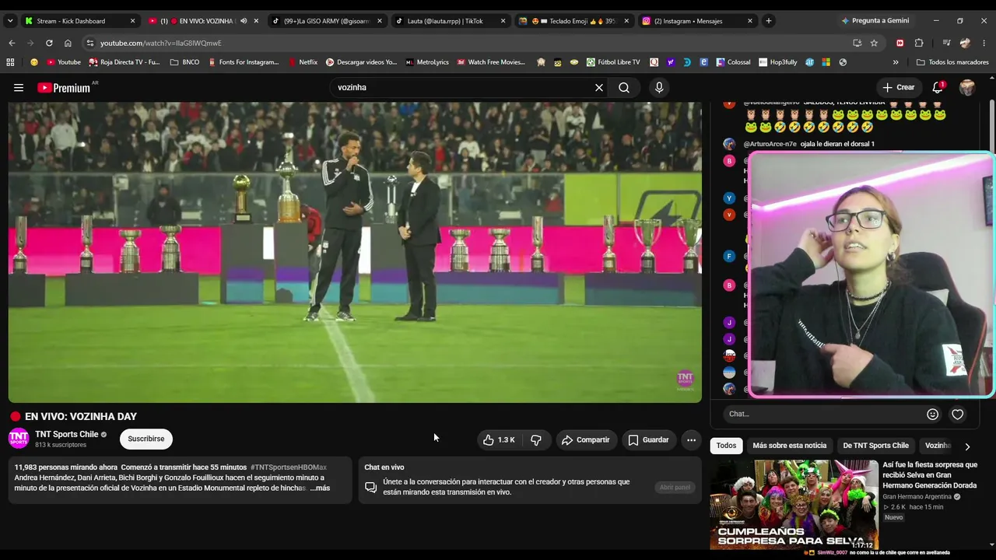Open a new browser tab

(x=769, y=21)
